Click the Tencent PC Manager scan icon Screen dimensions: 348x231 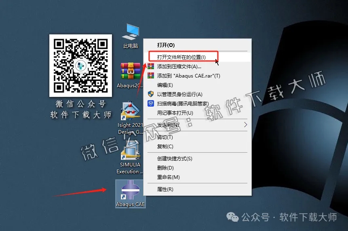coord(151,103)
